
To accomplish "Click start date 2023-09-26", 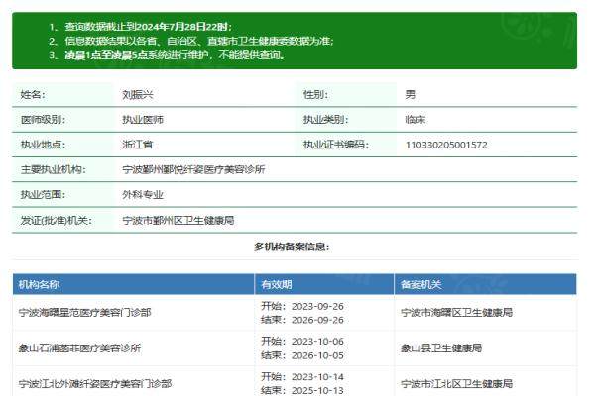I will coord(317,306).
